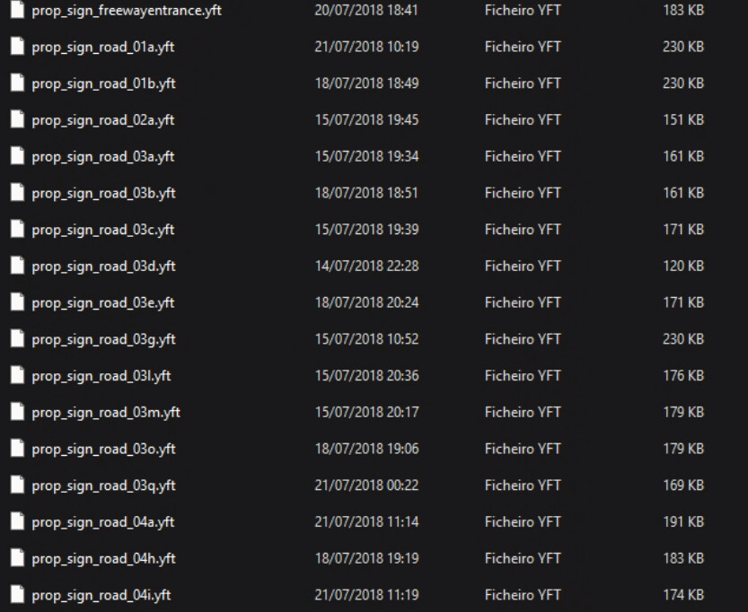Image resolution: width=748 pixels, height=612 pixels.
Task: Select file prop_sign_road_03o.yft
Action: 103,449
